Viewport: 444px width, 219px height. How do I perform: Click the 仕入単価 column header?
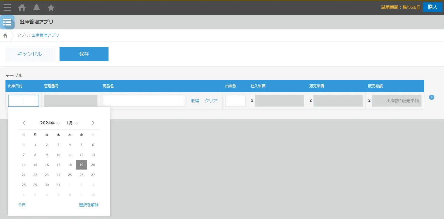258,86
